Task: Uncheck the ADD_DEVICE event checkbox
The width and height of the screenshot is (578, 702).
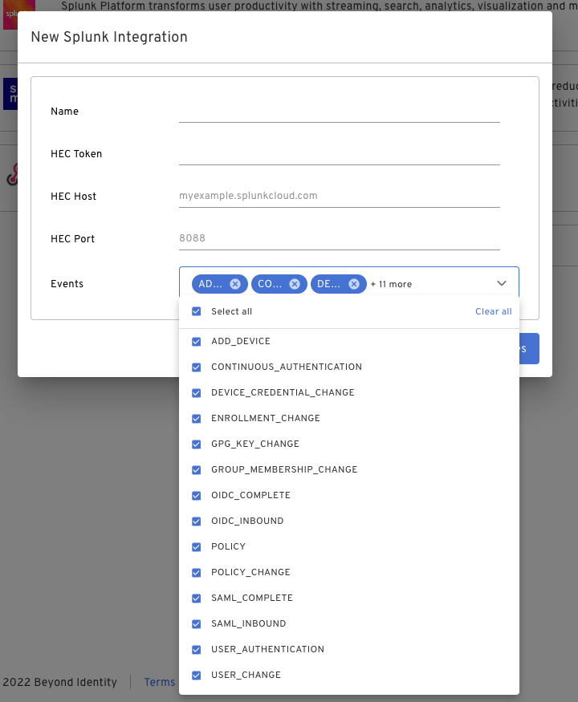Action: [197, 341]
